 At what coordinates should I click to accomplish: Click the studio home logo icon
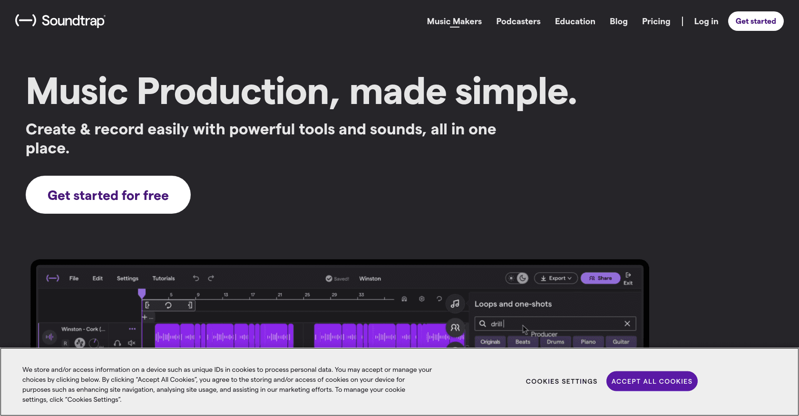52,278
